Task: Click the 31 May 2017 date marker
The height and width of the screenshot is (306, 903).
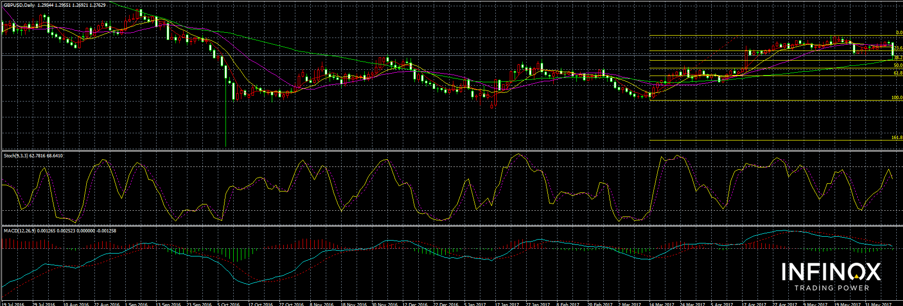Action: click(x=878, y=304)
